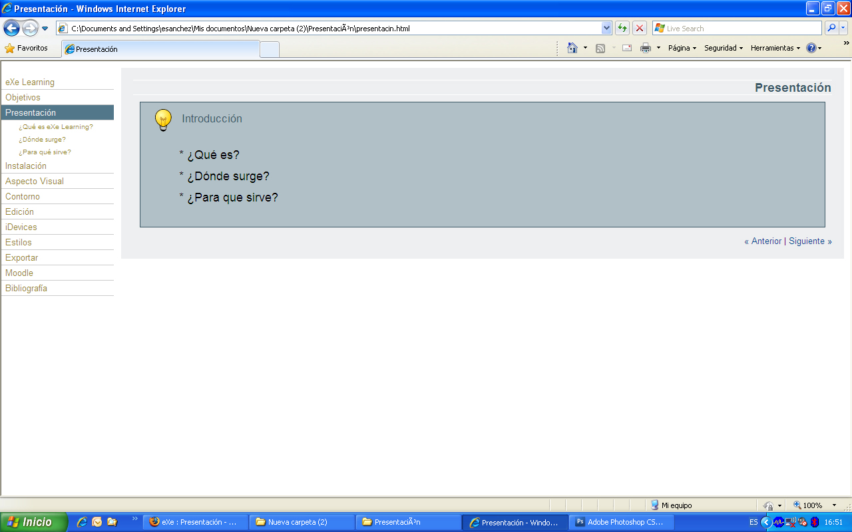Image resolution: width=852 pixels, height=532 pixels.
Task: Click the Home page icon
Action: click(x=572, y=48)
